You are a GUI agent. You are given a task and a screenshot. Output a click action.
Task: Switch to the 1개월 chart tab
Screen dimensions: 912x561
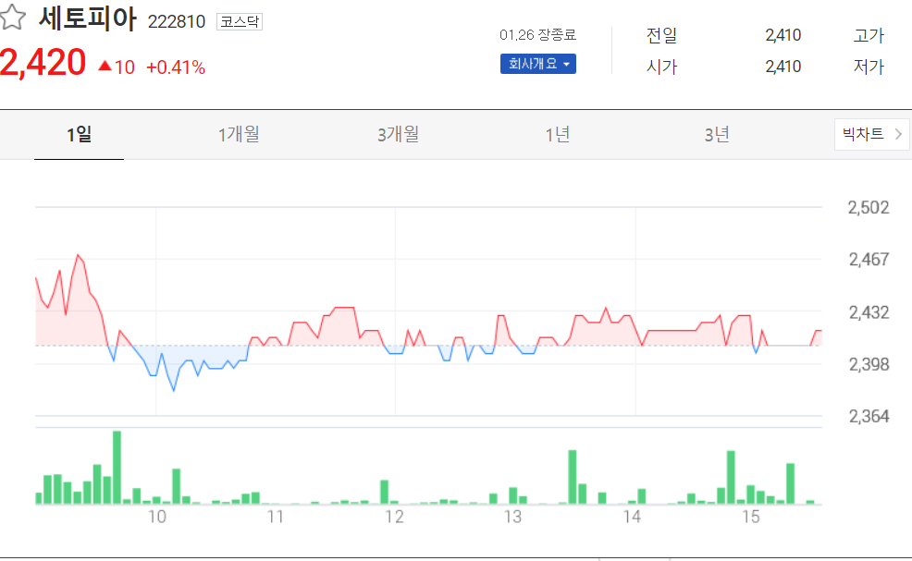pyautogui.click(x=239, y=135)
